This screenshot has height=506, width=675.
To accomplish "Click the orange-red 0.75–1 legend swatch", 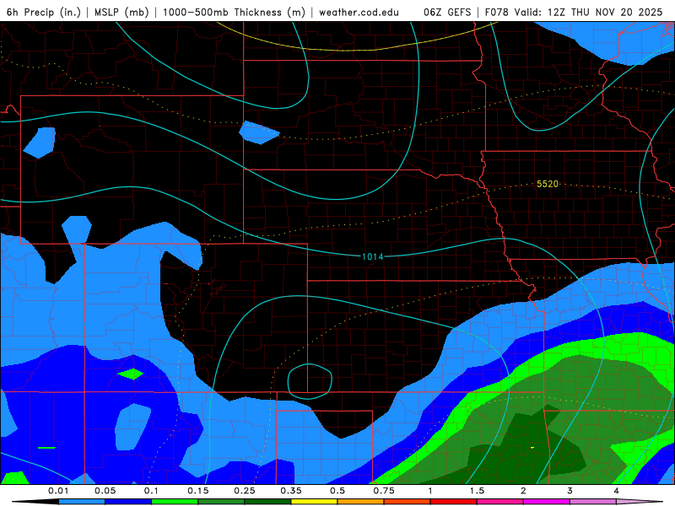I will [408, 502].
